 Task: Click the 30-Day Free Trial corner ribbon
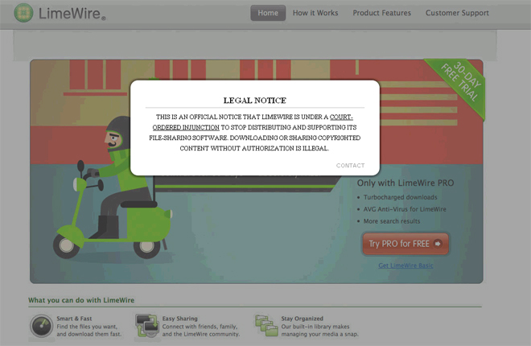(461, 86)
